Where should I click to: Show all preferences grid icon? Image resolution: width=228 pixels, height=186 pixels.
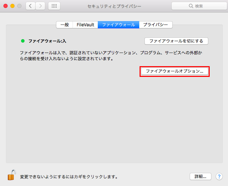point(54,6)
